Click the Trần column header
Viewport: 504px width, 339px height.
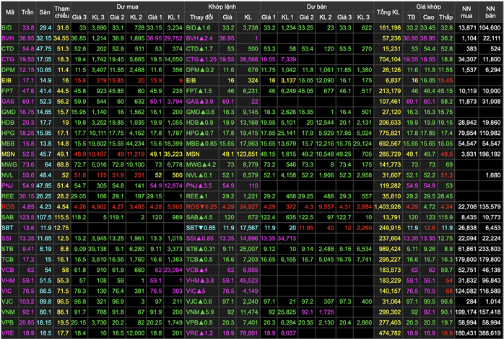click(x=27, y=12)
